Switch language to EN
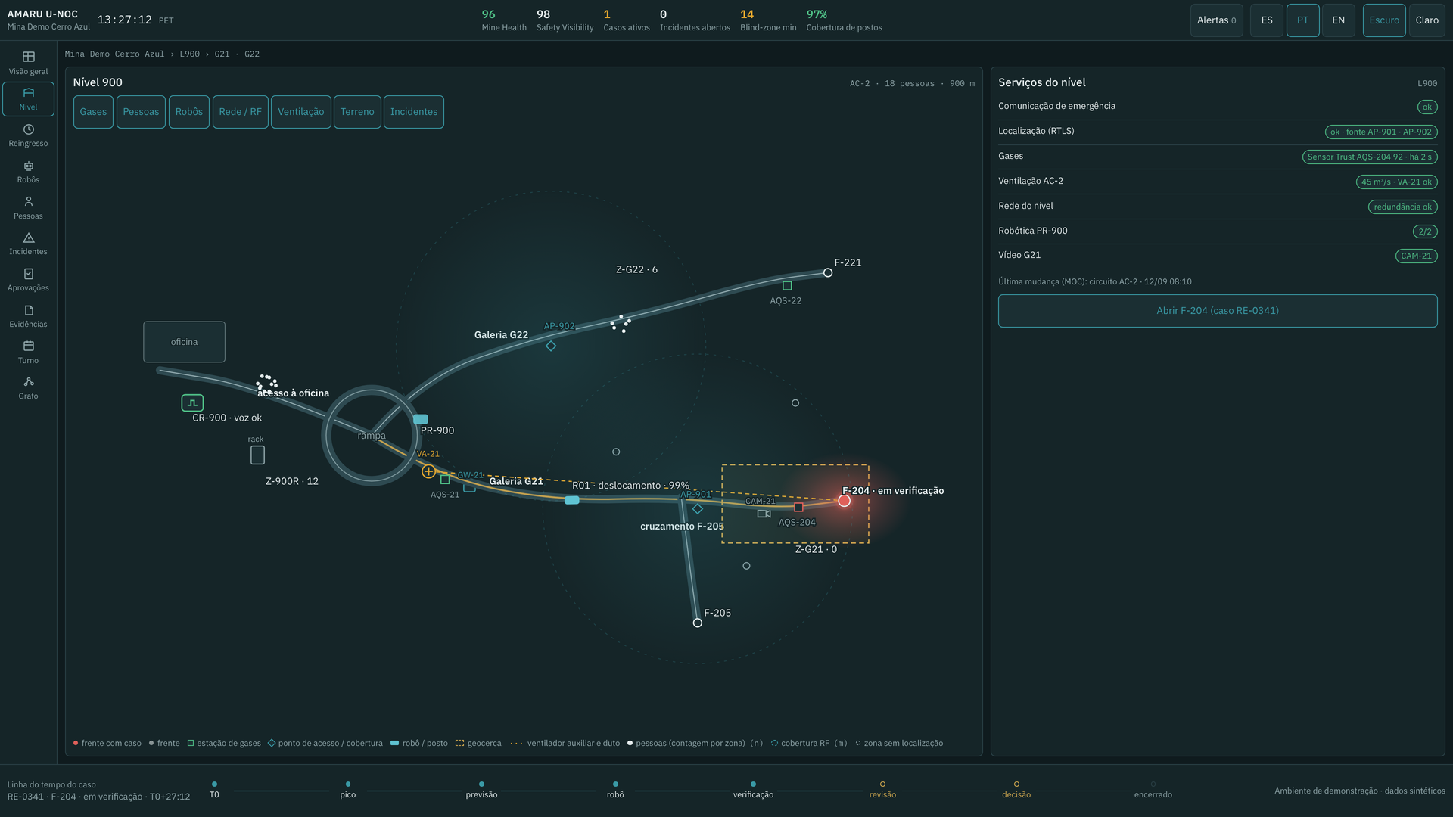This screenshot has height=817, width=1453. (x=1339, y=20)
